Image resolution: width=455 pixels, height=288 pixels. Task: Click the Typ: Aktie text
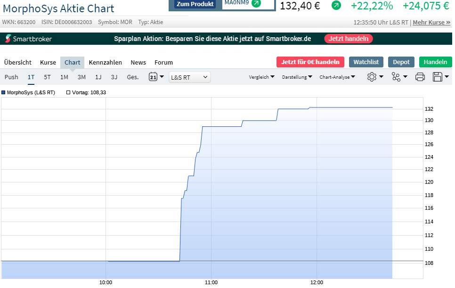click(151, 22)
